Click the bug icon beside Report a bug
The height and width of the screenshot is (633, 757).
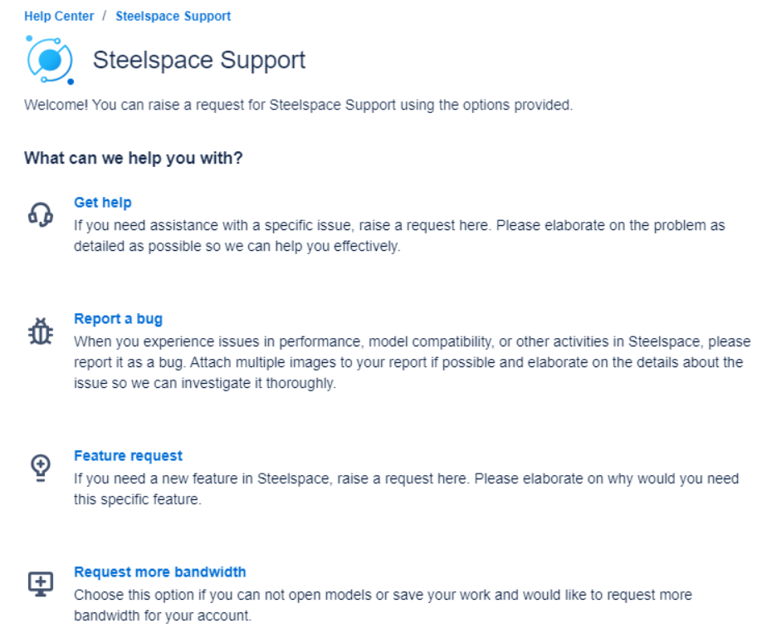[x=41, y=331]
